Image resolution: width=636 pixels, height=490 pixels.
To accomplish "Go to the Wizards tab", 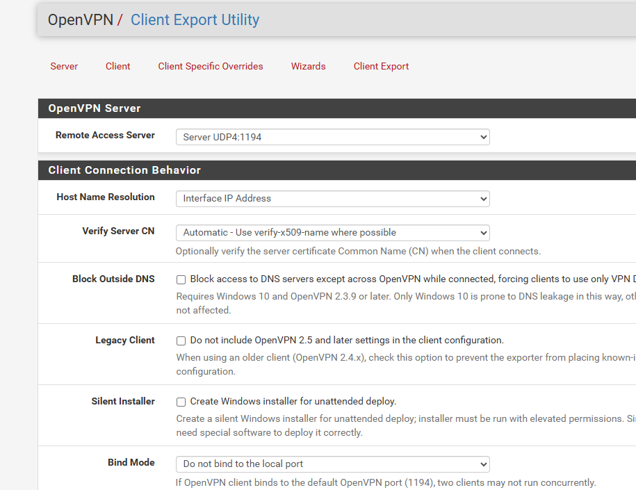I will pyautogui.click(x=308, y=66).
